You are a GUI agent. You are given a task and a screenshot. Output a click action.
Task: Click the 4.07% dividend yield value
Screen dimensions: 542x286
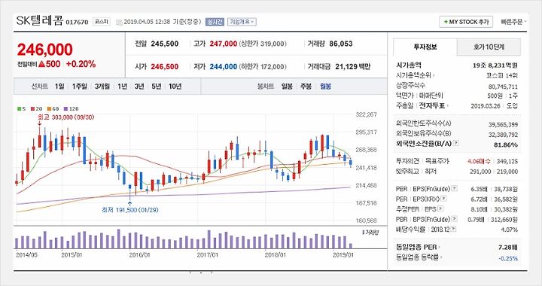click(509, 230)
